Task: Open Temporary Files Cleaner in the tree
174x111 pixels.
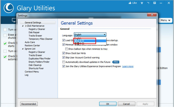Action: (41, 39)
